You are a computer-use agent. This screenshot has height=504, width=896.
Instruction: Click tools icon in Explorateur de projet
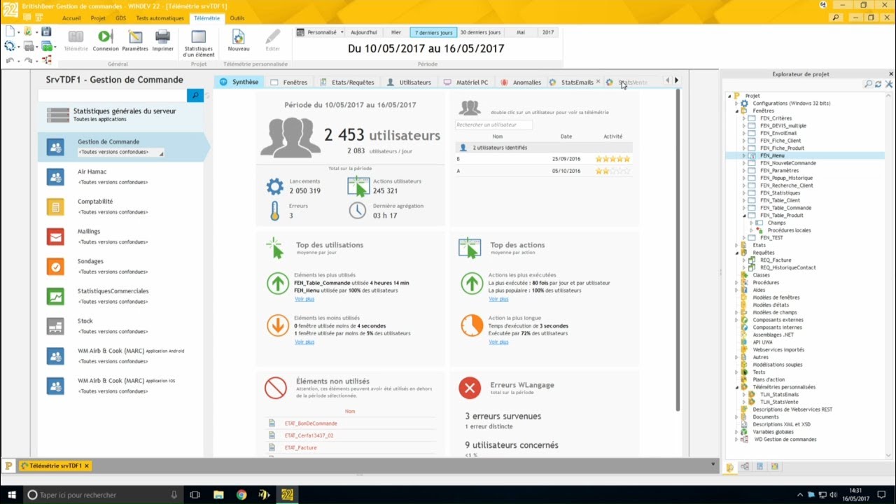coord(888,84)
